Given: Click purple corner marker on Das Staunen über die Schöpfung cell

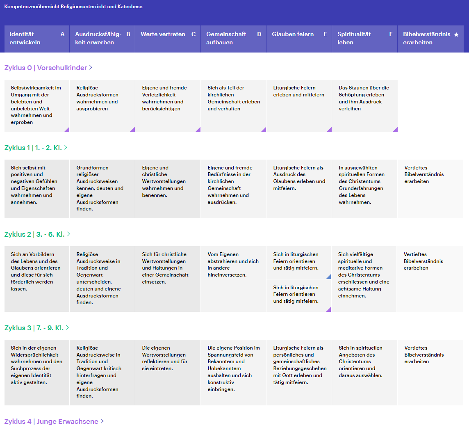Looking at the screenshot, I should (x=395, y=129).
